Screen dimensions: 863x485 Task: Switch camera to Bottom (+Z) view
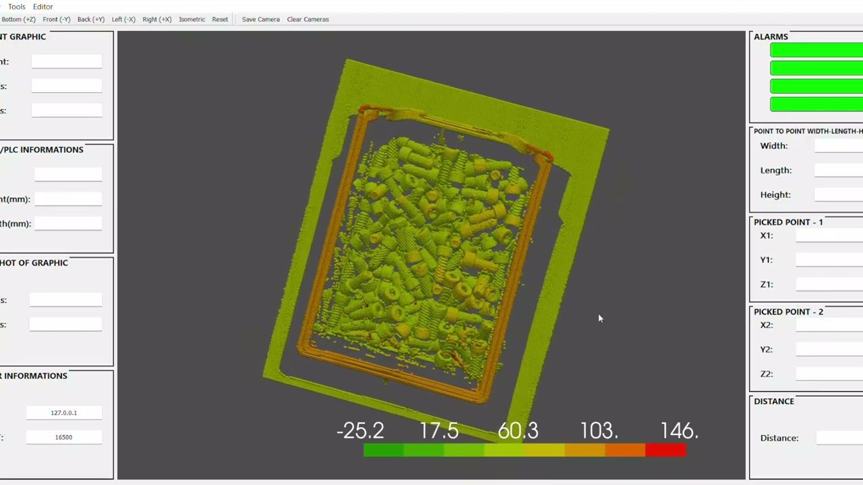tap(18, 20)
